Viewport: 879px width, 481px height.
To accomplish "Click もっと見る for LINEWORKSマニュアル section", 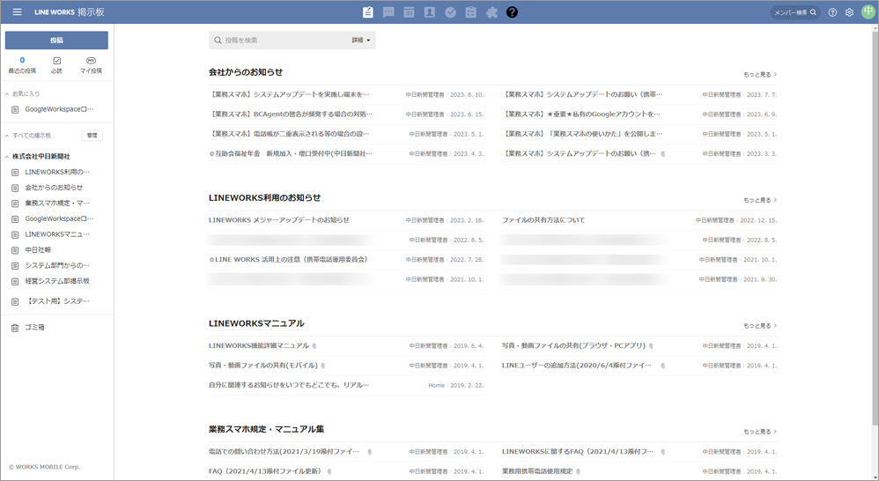I will click(760, 326).
